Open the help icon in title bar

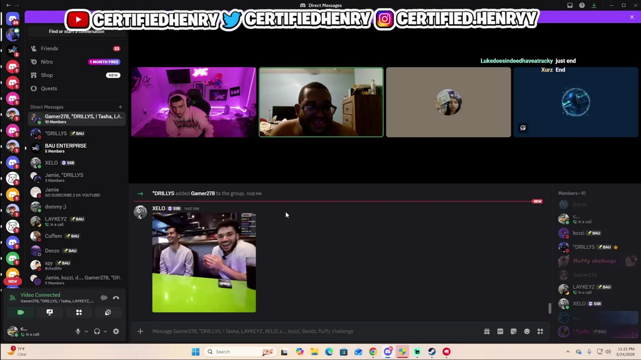click(582, 5)
